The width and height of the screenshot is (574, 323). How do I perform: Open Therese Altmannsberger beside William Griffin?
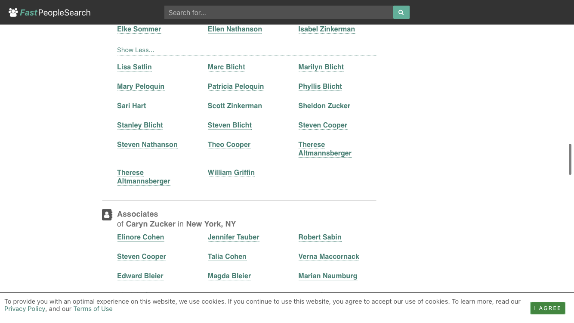click(x=144, y=177)
